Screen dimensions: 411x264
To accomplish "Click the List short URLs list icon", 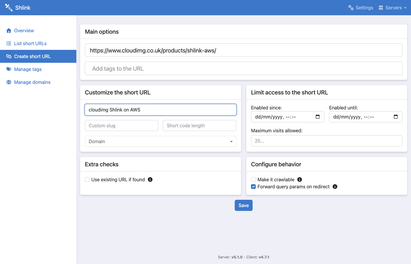I will (9, 43).
